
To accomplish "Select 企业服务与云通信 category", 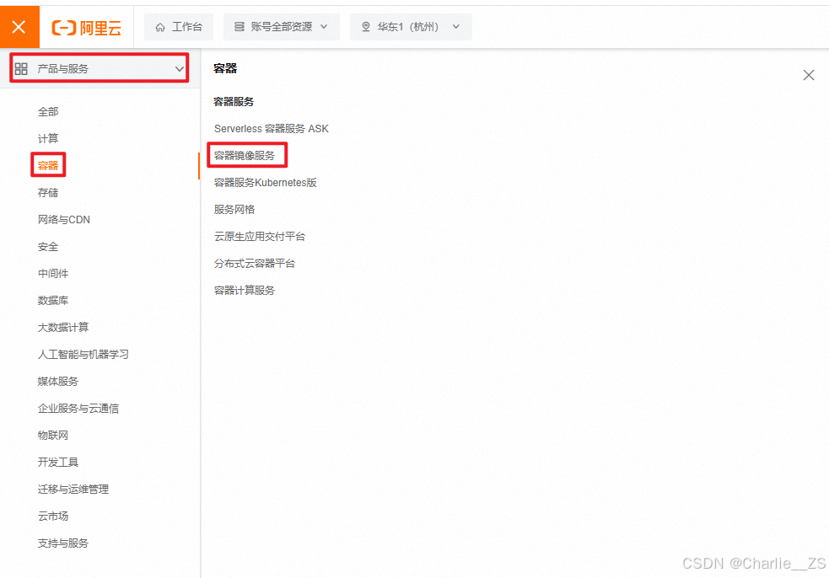I will 78,408.
